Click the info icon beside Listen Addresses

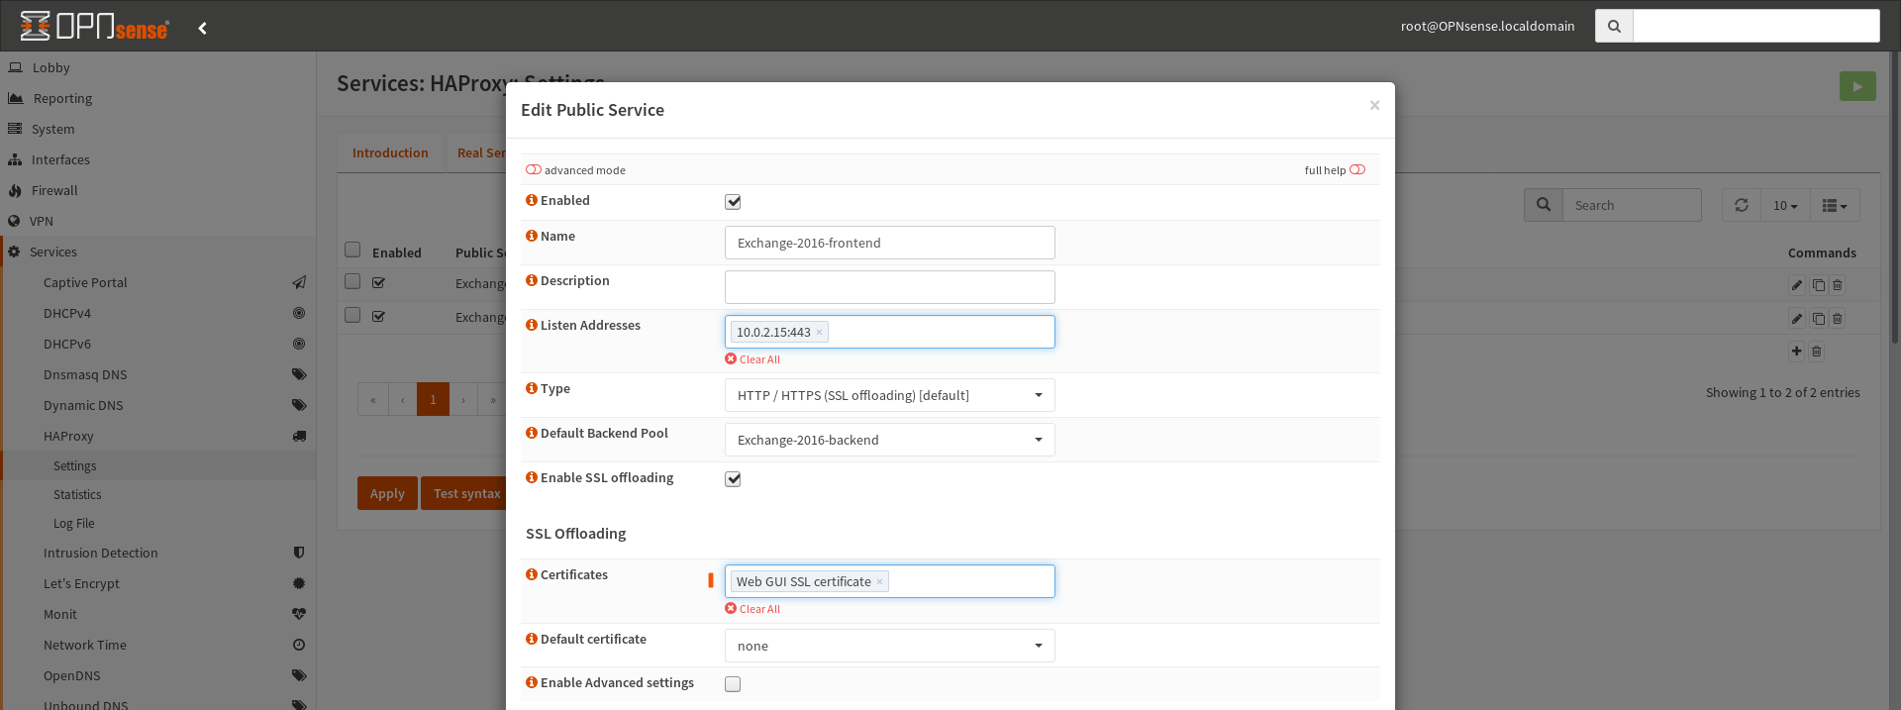tap(532, 325)
